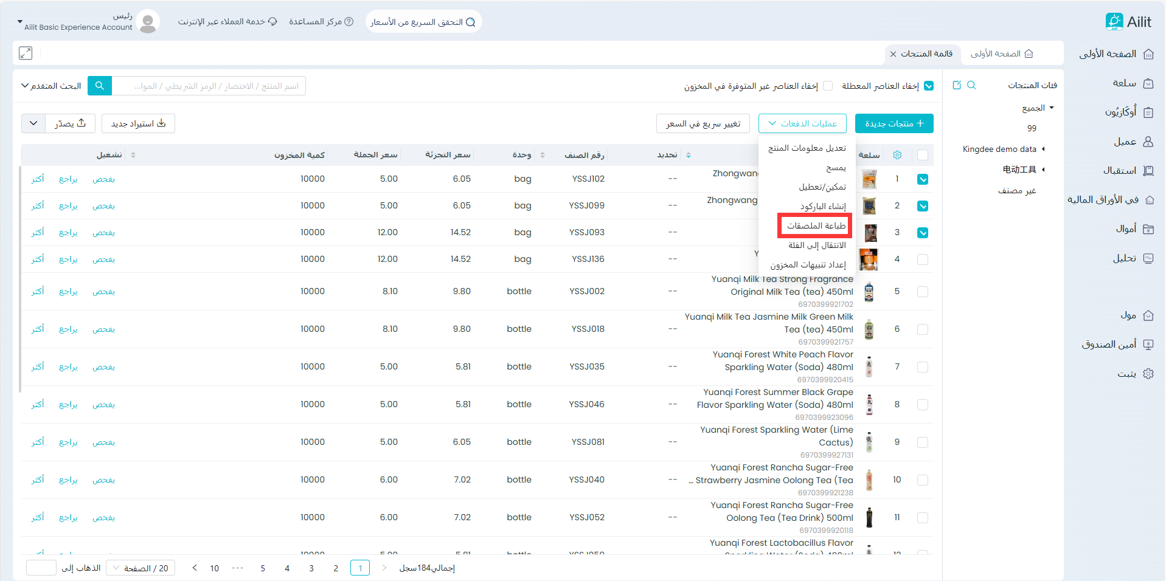Click the product name search input field
Viewport: 1166px width, 581px height.
point(209,86)
